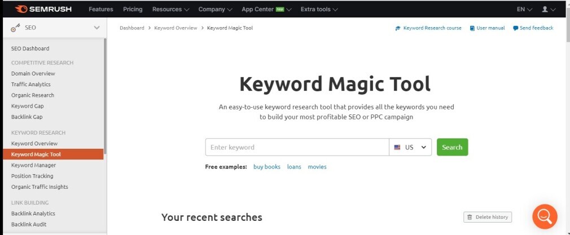Open the orange chat support bubble
Screen dimensions: 570x235
pyautogui.click(x=545, y=216)
